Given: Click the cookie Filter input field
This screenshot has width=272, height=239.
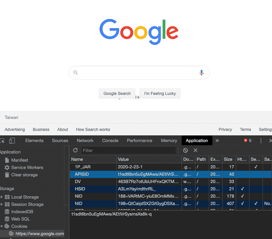Looking at the screenshot, I should pyautogui.click(x=127, y=150).
